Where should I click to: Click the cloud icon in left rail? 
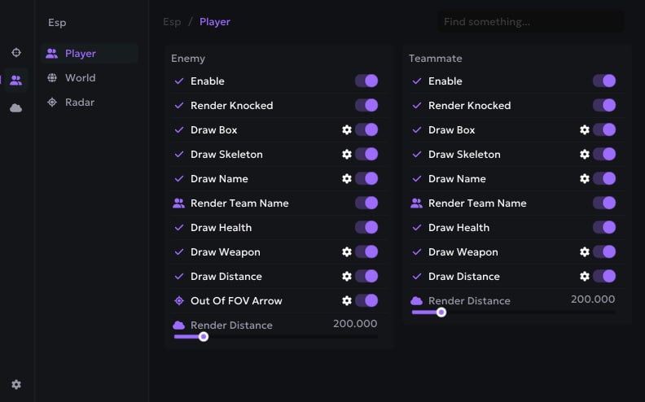point(16,108)
